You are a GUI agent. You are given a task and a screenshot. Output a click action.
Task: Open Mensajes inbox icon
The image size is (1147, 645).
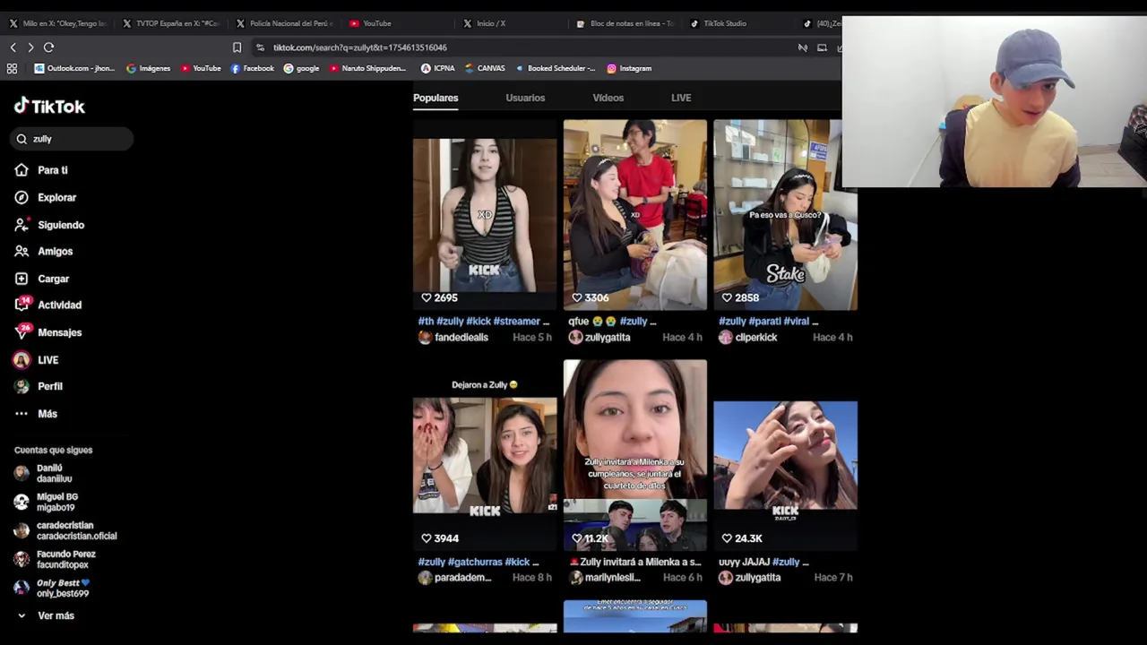click(x=22, y=331)
